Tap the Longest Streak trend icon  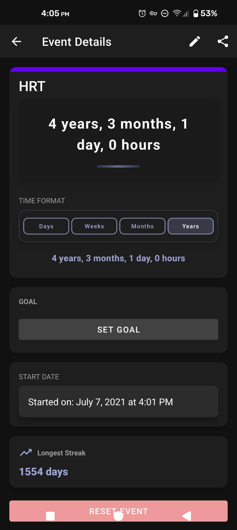(26, 452)
